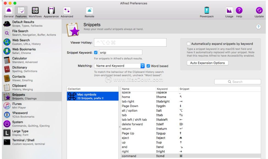Click the '!!up' keyword cell

point(159,143)
